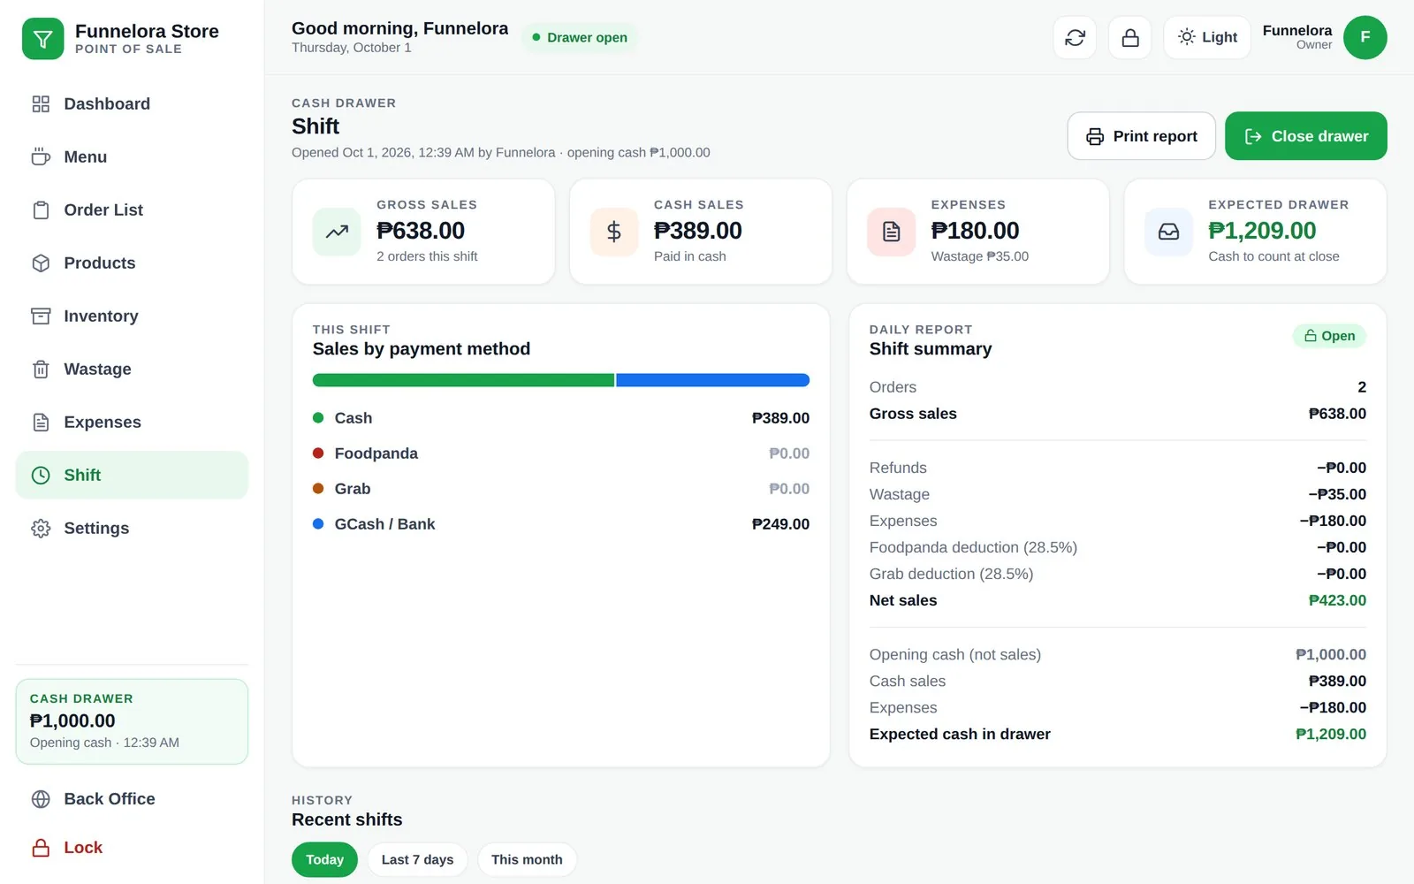The image size is (1414, 884).
Task: Click the blue GCash / Bank dot
Action: click(318, 523)
